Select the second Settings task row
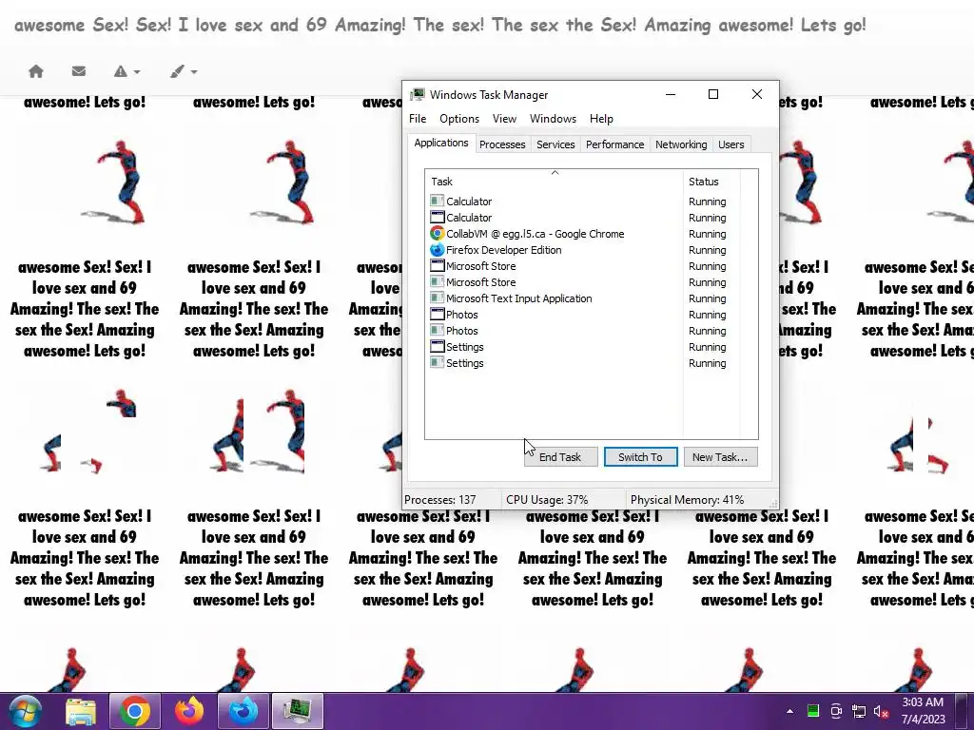Image resolution: width=974 pixels, height=730 pixels. 583,362
